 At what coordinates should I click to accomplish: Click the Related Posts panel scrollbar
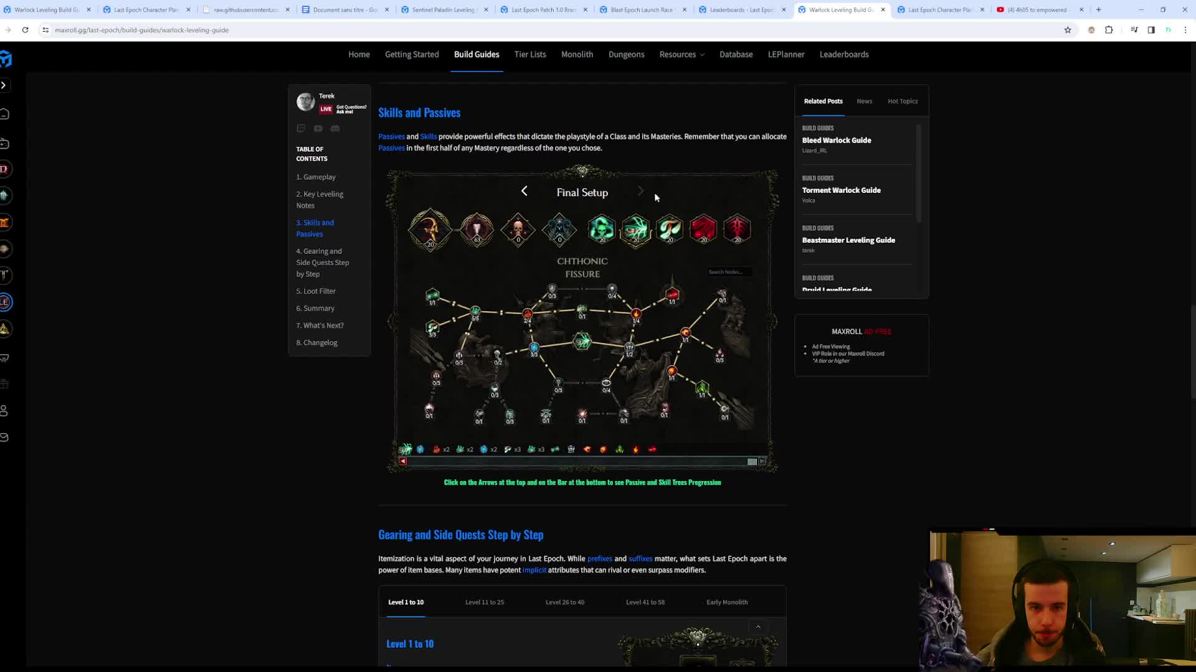point(918,174)
